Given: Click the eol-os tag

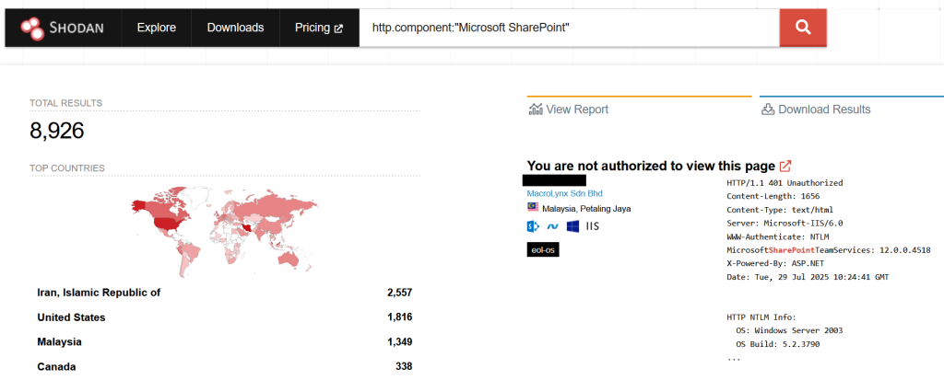Looking at the screenshot, I should tap(543, 249).
